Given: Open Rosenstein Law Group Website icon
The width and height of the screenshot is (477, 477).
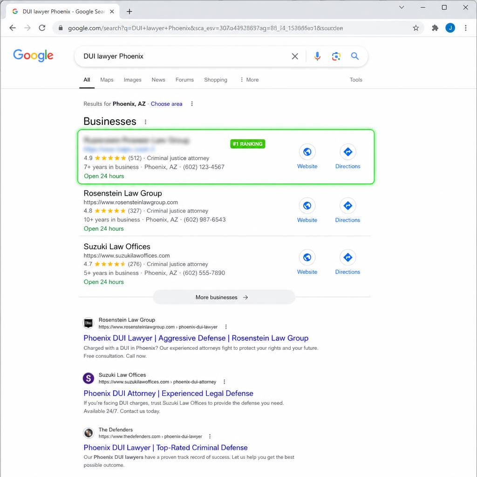Looking at the screenshot, I should coord(307,205).
